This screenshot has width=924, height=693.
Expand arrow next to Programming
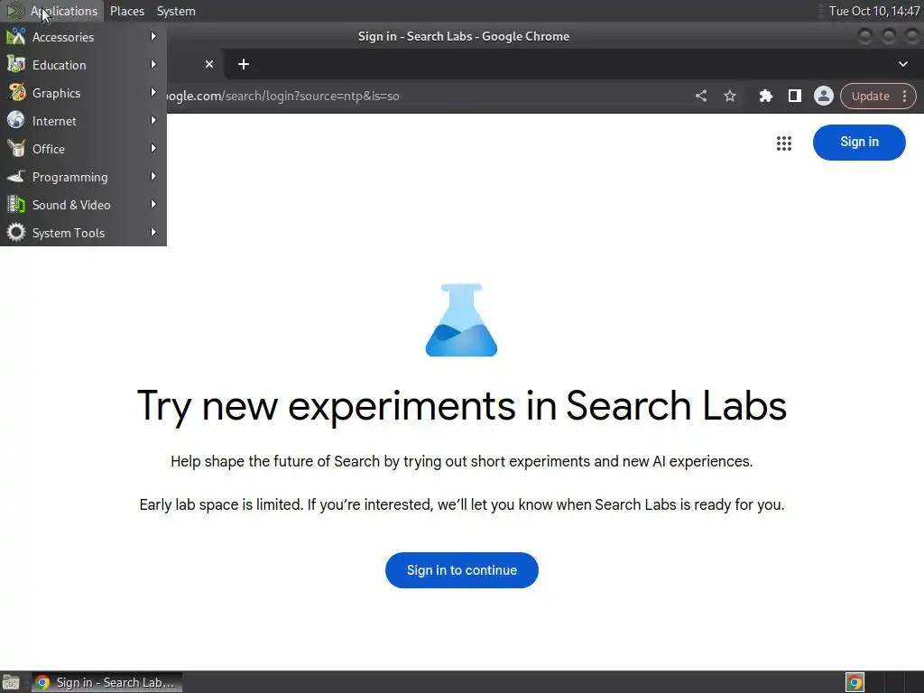point(153,176)
